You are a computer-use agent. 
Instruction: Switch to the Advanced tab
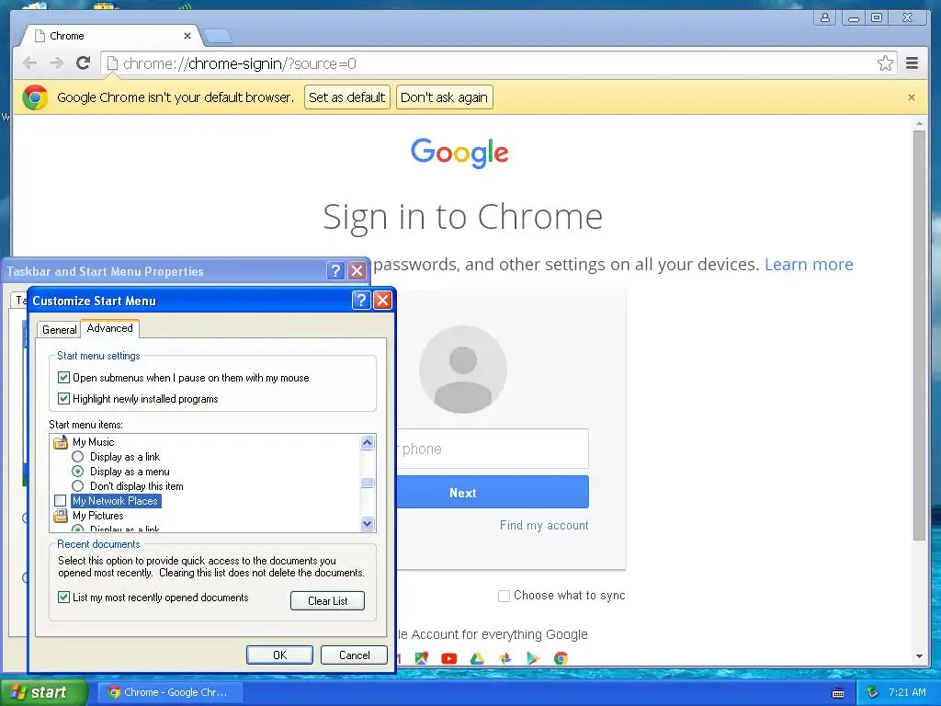pos(110,328)
